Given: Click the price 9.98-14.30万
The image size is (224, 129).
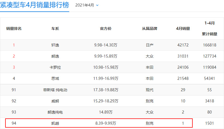Looking at the screenshot, I should click(x=106, y=45).
